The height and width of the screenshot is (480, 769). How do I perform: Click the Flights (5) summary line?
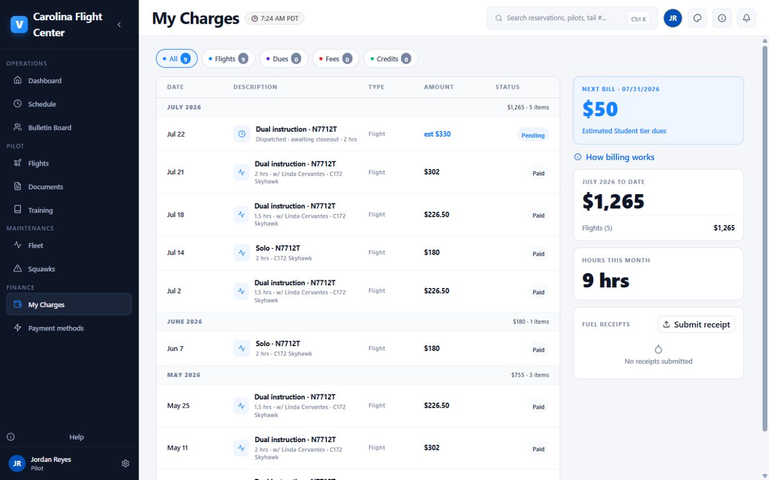pos(658,228)
